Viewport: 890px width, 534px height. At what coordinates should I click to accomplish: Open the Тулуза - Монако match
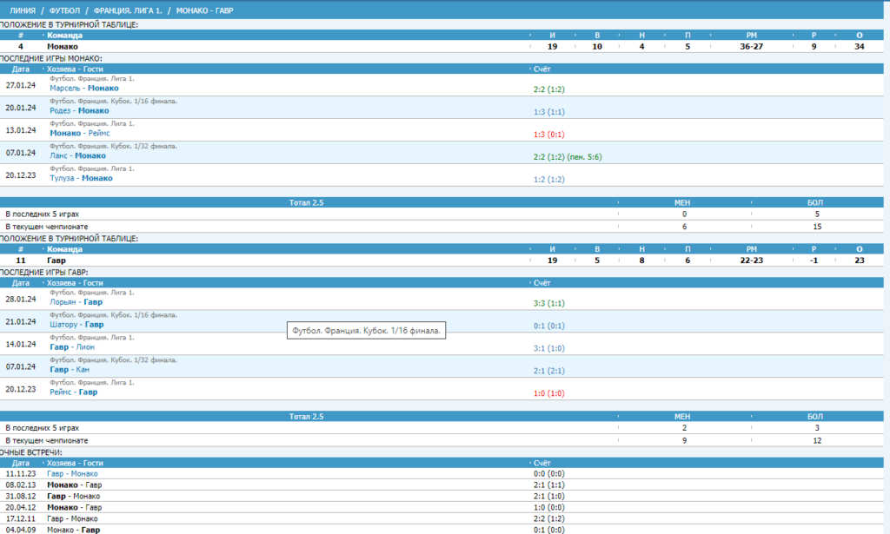[81, 178]
